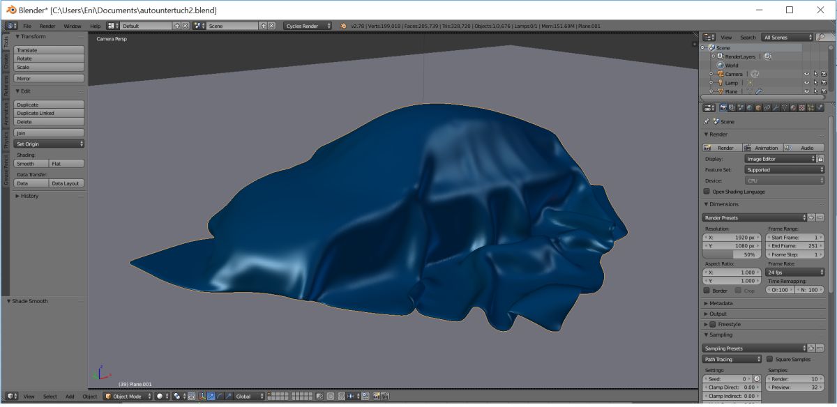The image size is (837, 407).
Task: Delete the current scene X icon
Action: (271, 26)
